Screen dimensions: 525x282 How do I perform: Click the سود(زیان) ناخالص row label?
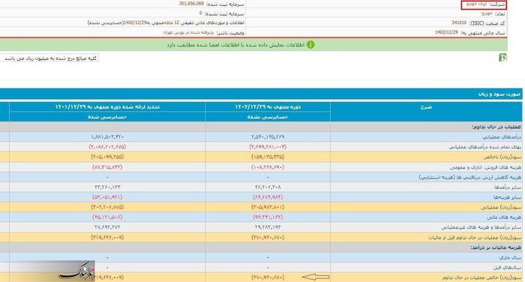(x=502, y=157)
